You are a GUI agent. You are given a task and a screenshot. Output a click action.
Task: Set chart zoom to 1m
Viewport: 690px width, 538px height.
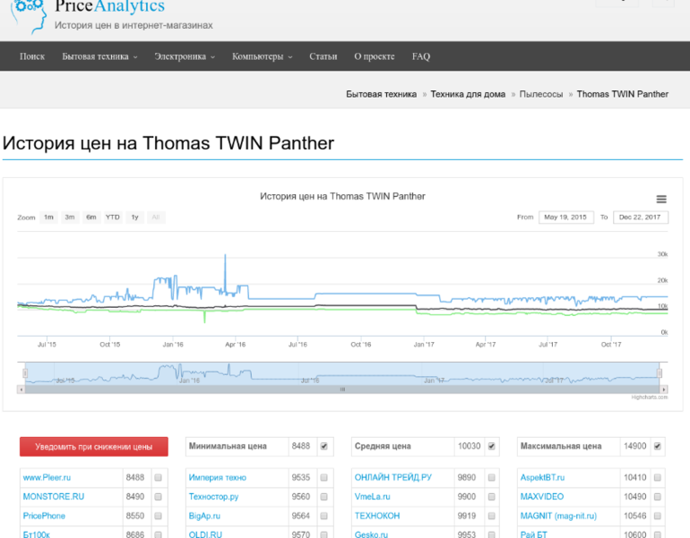pos(48,218)
